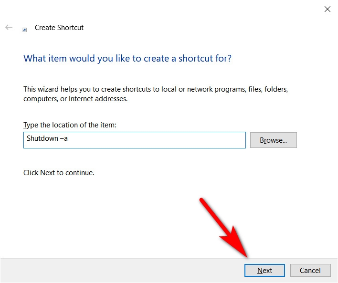Cancel the Create Shortcut wizard

(310, 270)
